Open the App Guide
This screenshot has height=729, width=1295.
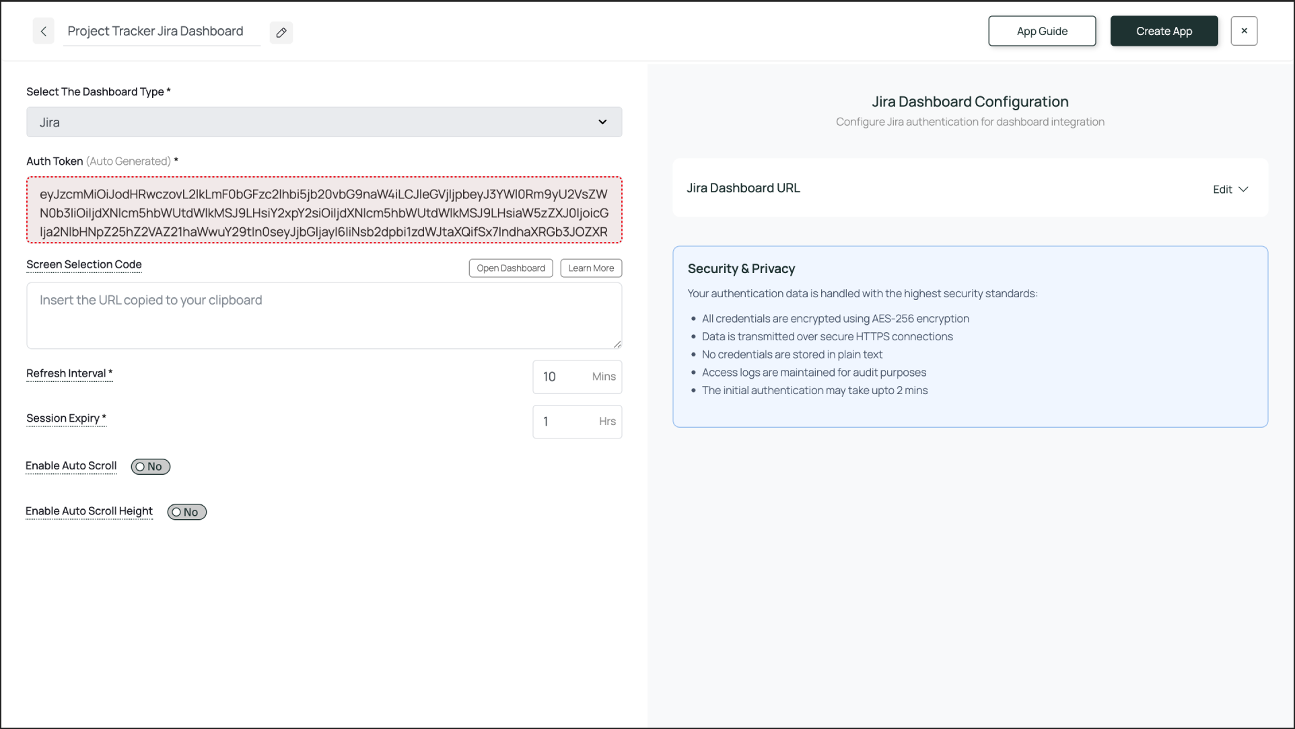(1041, 30)
